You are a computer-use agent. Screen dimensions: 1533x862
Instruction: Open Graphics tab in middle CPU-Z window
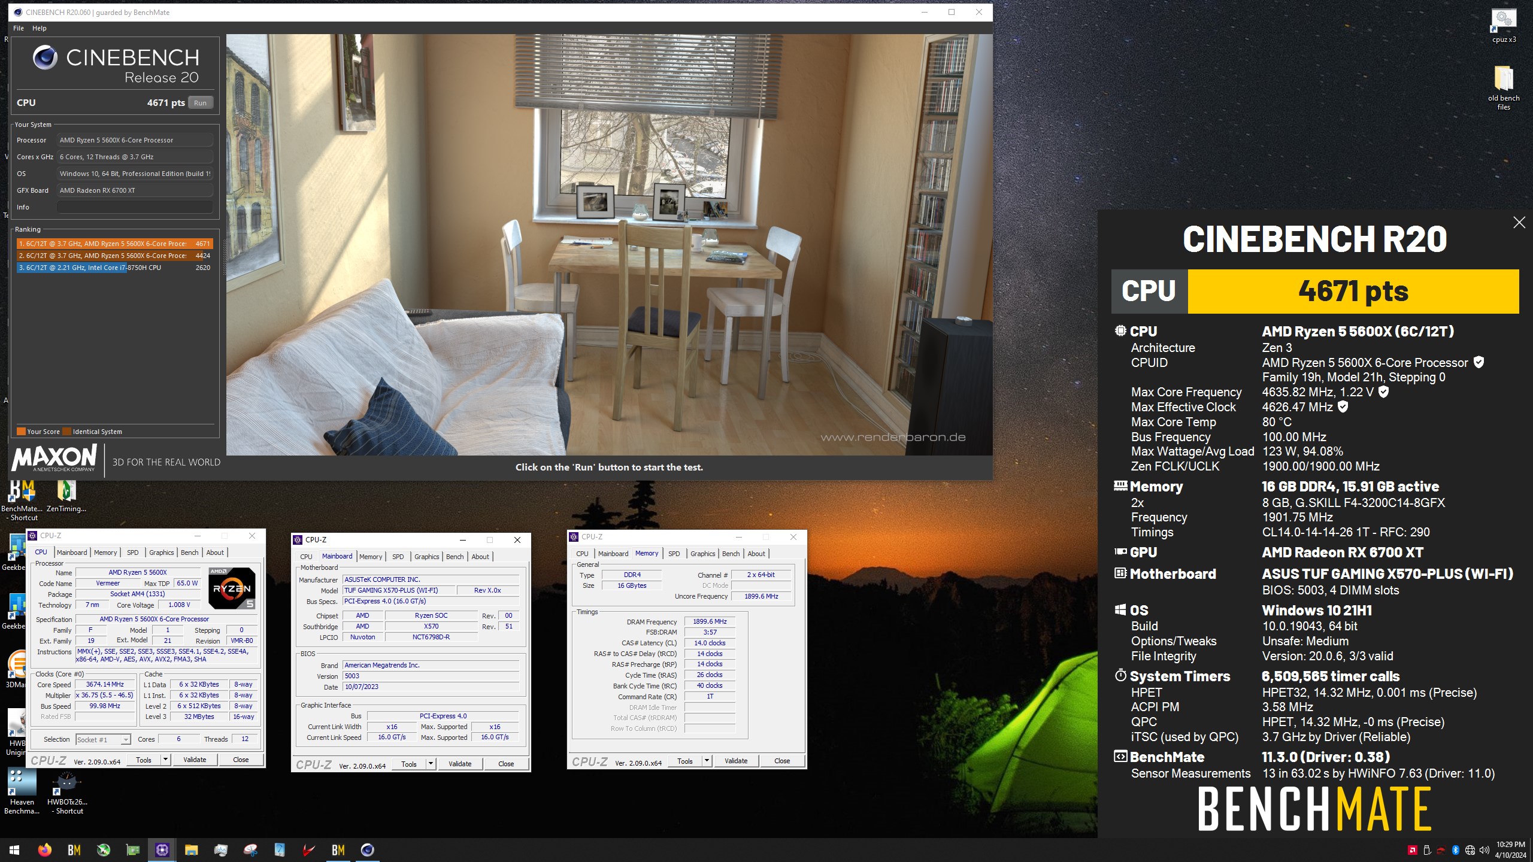(x=426, y=557)
